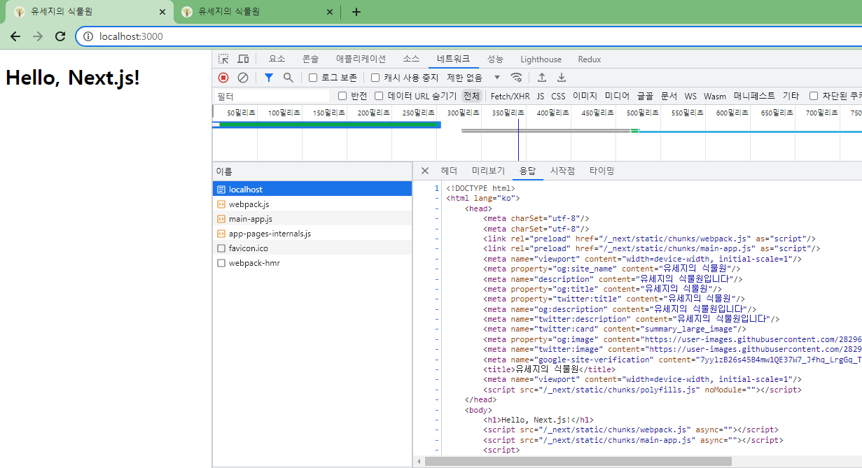Filter requests by Fetch/XHR

[510, 96]
